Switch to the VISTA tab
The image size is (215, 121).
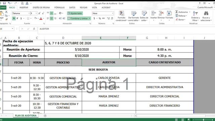tap(94, 7)
